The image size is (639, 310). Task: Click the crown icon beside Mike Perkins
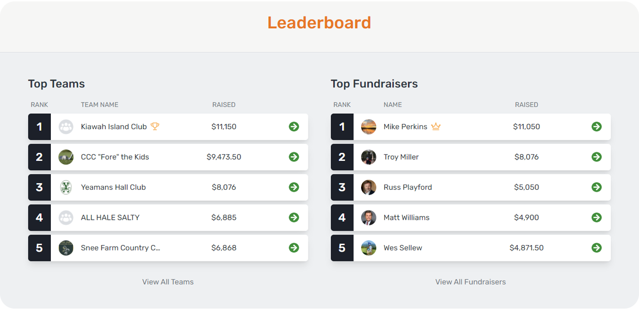[x=436, y=126]
